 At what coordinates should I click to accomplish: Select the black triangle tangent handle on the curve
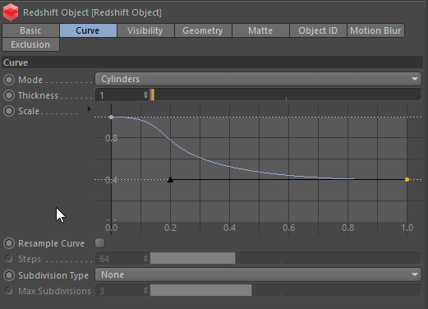point(170,179)
